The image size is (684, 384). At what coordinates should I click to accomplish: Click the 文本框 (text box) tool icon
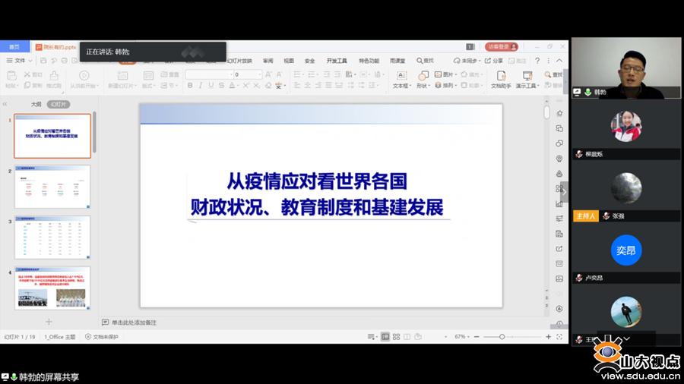pos(401,76)
